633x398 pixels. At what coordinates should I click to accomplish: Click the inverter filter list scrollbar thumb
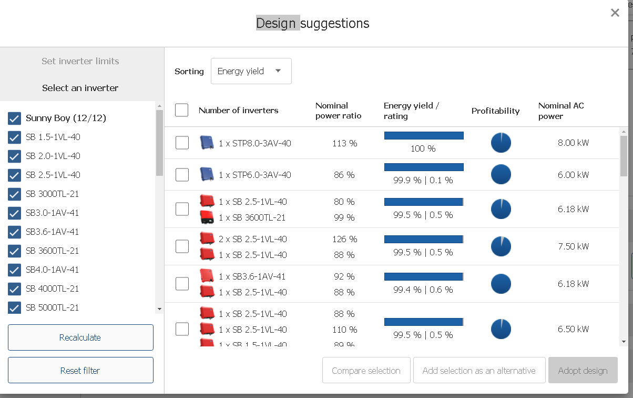tap(159, 143)
